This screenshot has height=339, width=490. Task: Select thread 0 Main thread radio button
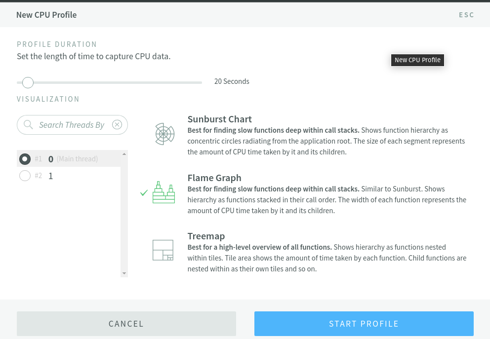pyautogui.click(x=25, y=159)
